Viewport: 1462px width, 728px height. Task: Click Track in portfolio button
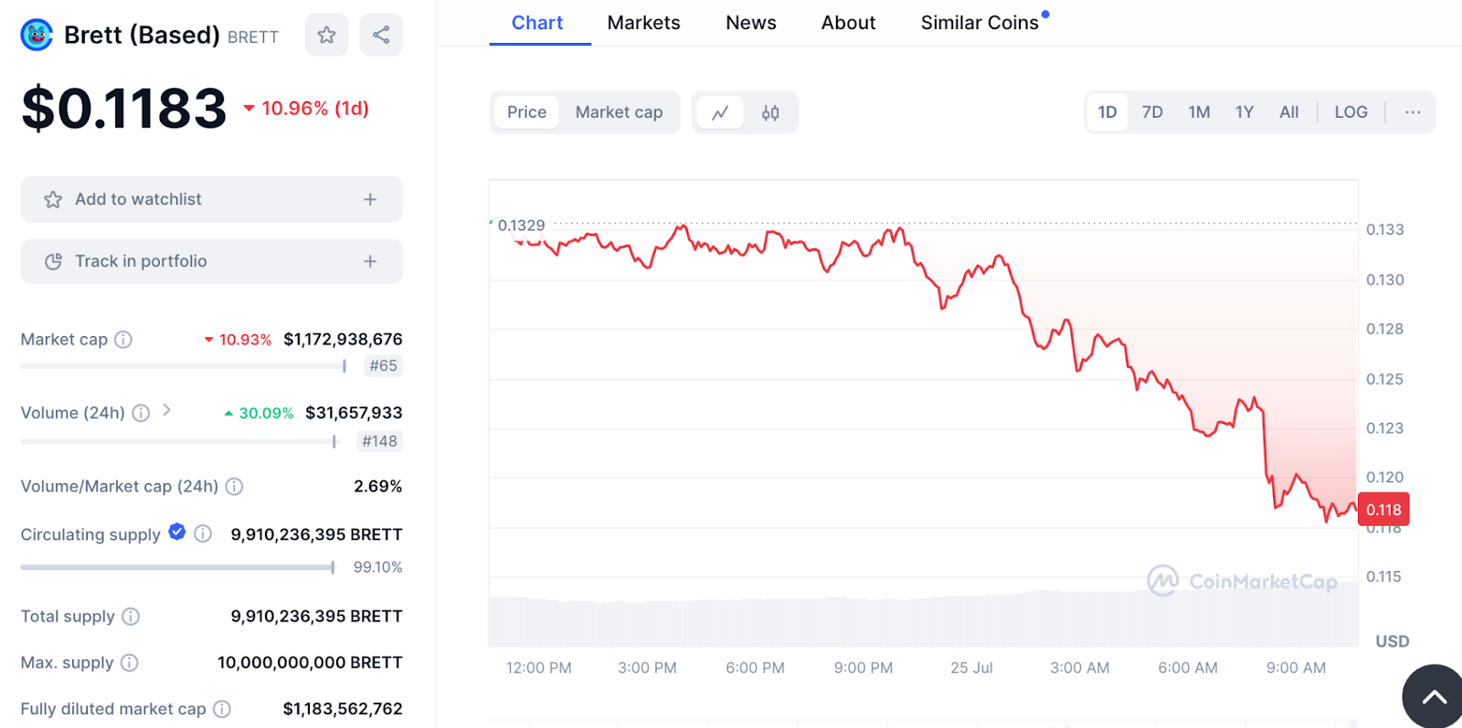[x=211, y=261]
